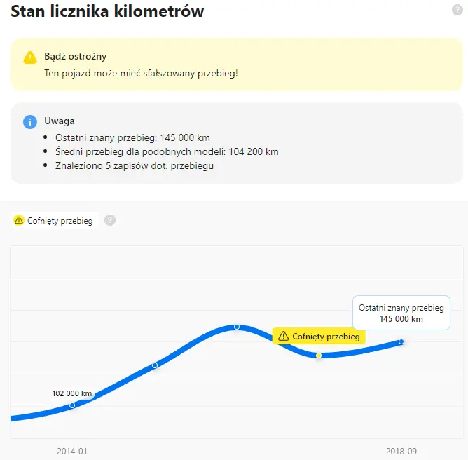Click the final data point at the line's end
The height and width of the screenshot is (460, 468).
point(401,341)
